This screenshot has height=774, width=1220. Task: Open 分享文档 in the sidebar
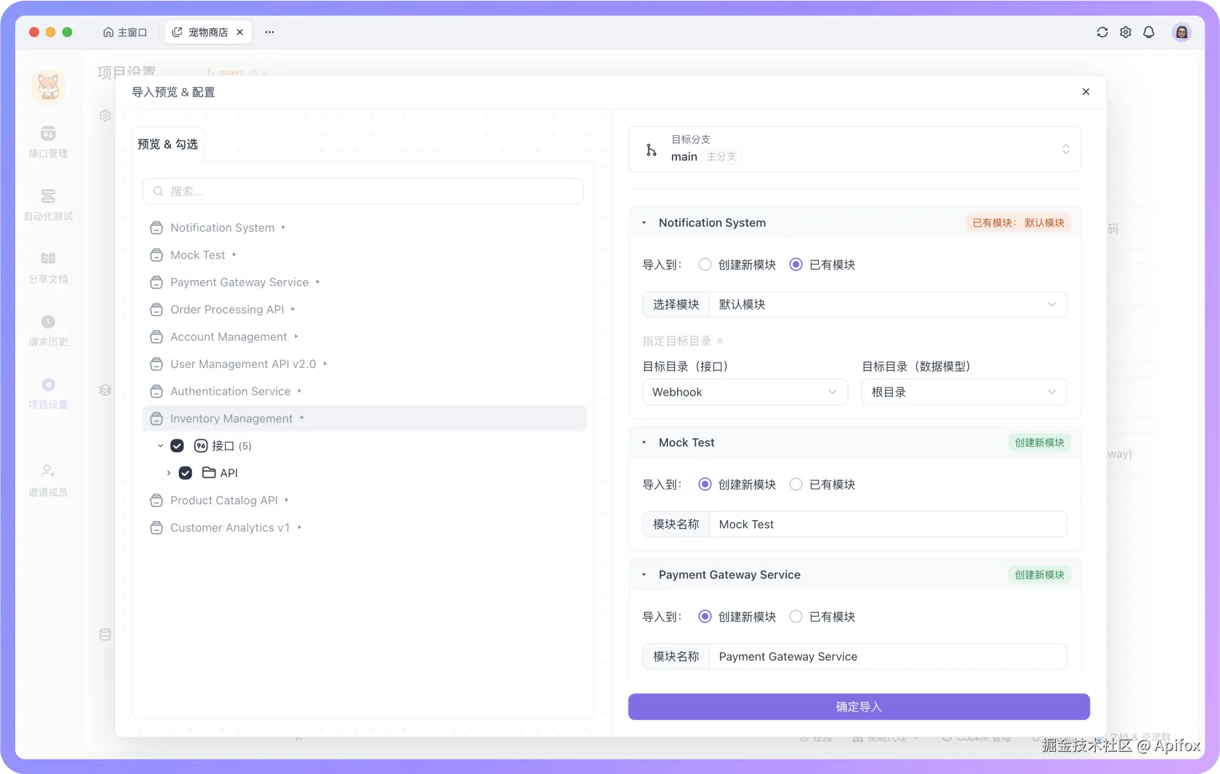click(x=48, y=267)
